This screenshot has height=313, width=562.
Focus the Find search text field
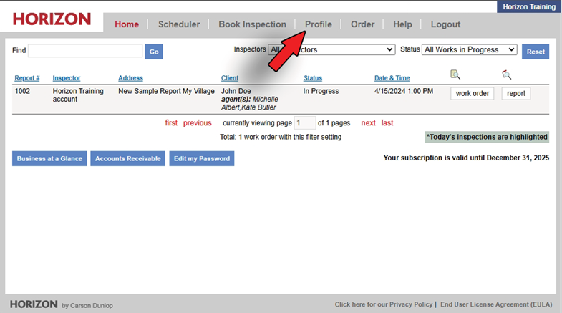coord(84,51)
